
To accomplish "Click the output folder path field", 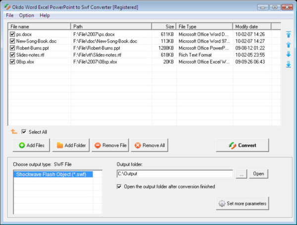I will click(x=174, y=174).
